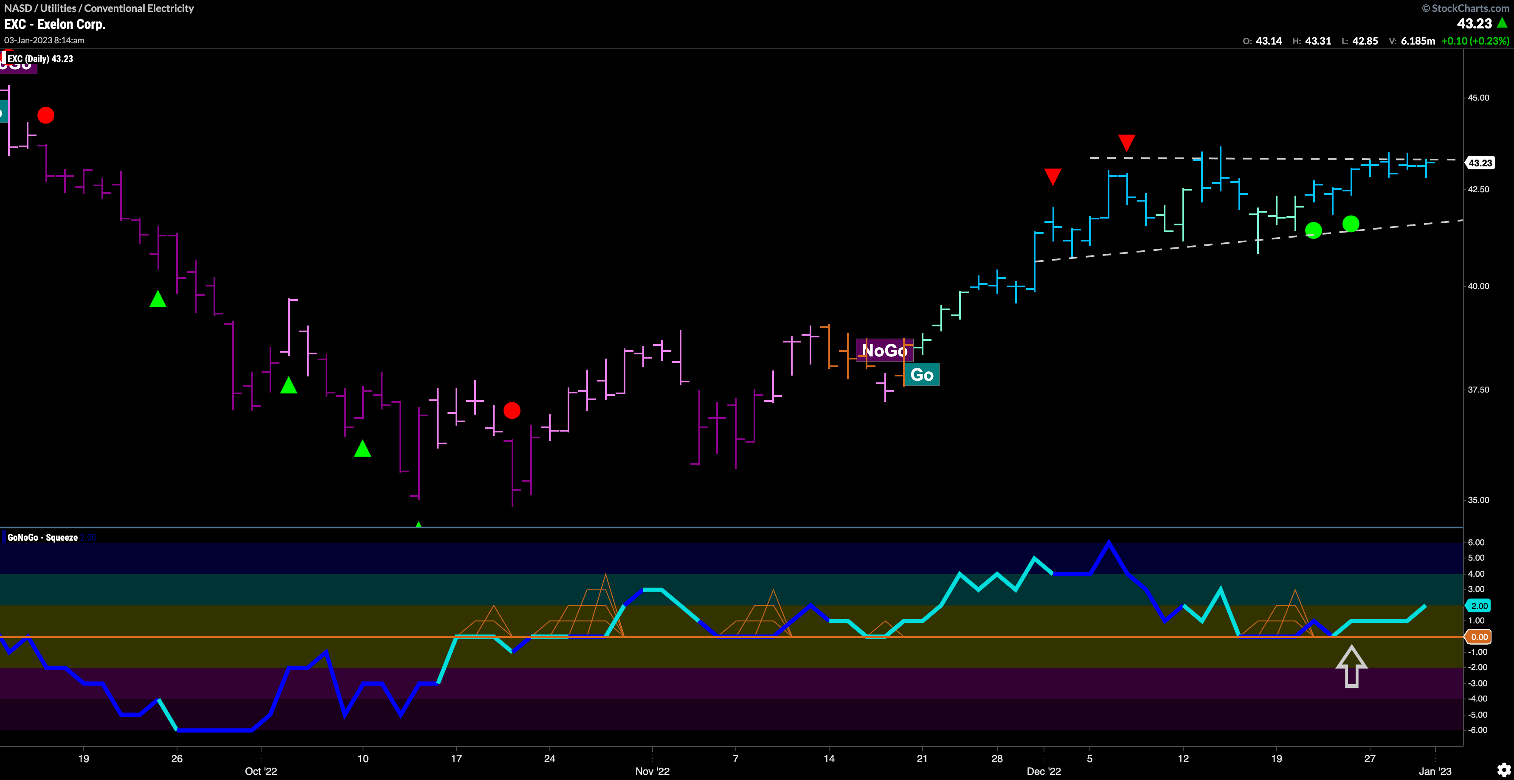The height and width of the screenshot is (780, 1514).
Task: Click the -6.00 squeeze axis label
Action: point(1477,730)
